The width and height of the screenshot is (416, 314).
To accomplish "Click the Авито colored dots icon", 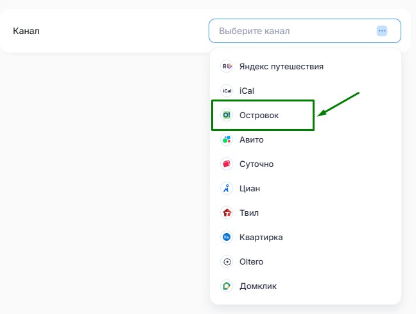I will [x=226, y=139].
